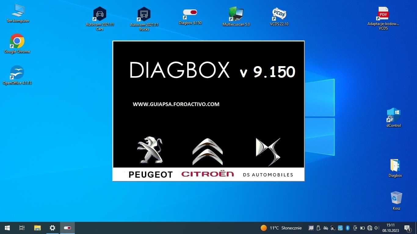Open the notification center with 1 notification
This screenshot has width=417, height=234.
point(407,228)
